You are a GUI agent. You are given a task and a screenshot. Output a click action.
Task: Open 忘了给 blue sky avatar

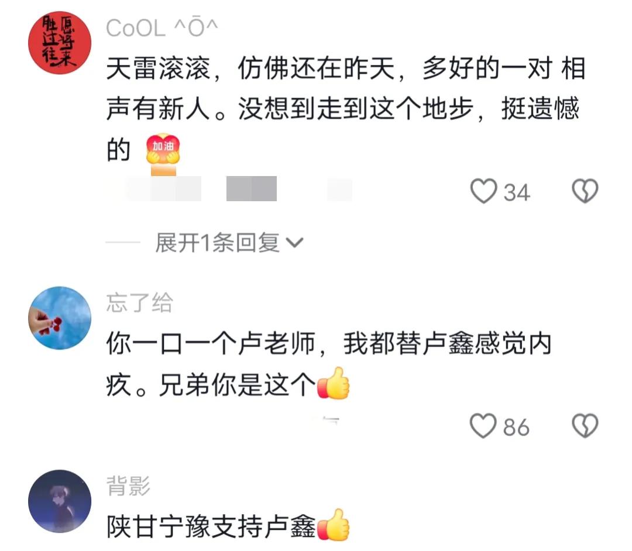[x=60, y=318]
